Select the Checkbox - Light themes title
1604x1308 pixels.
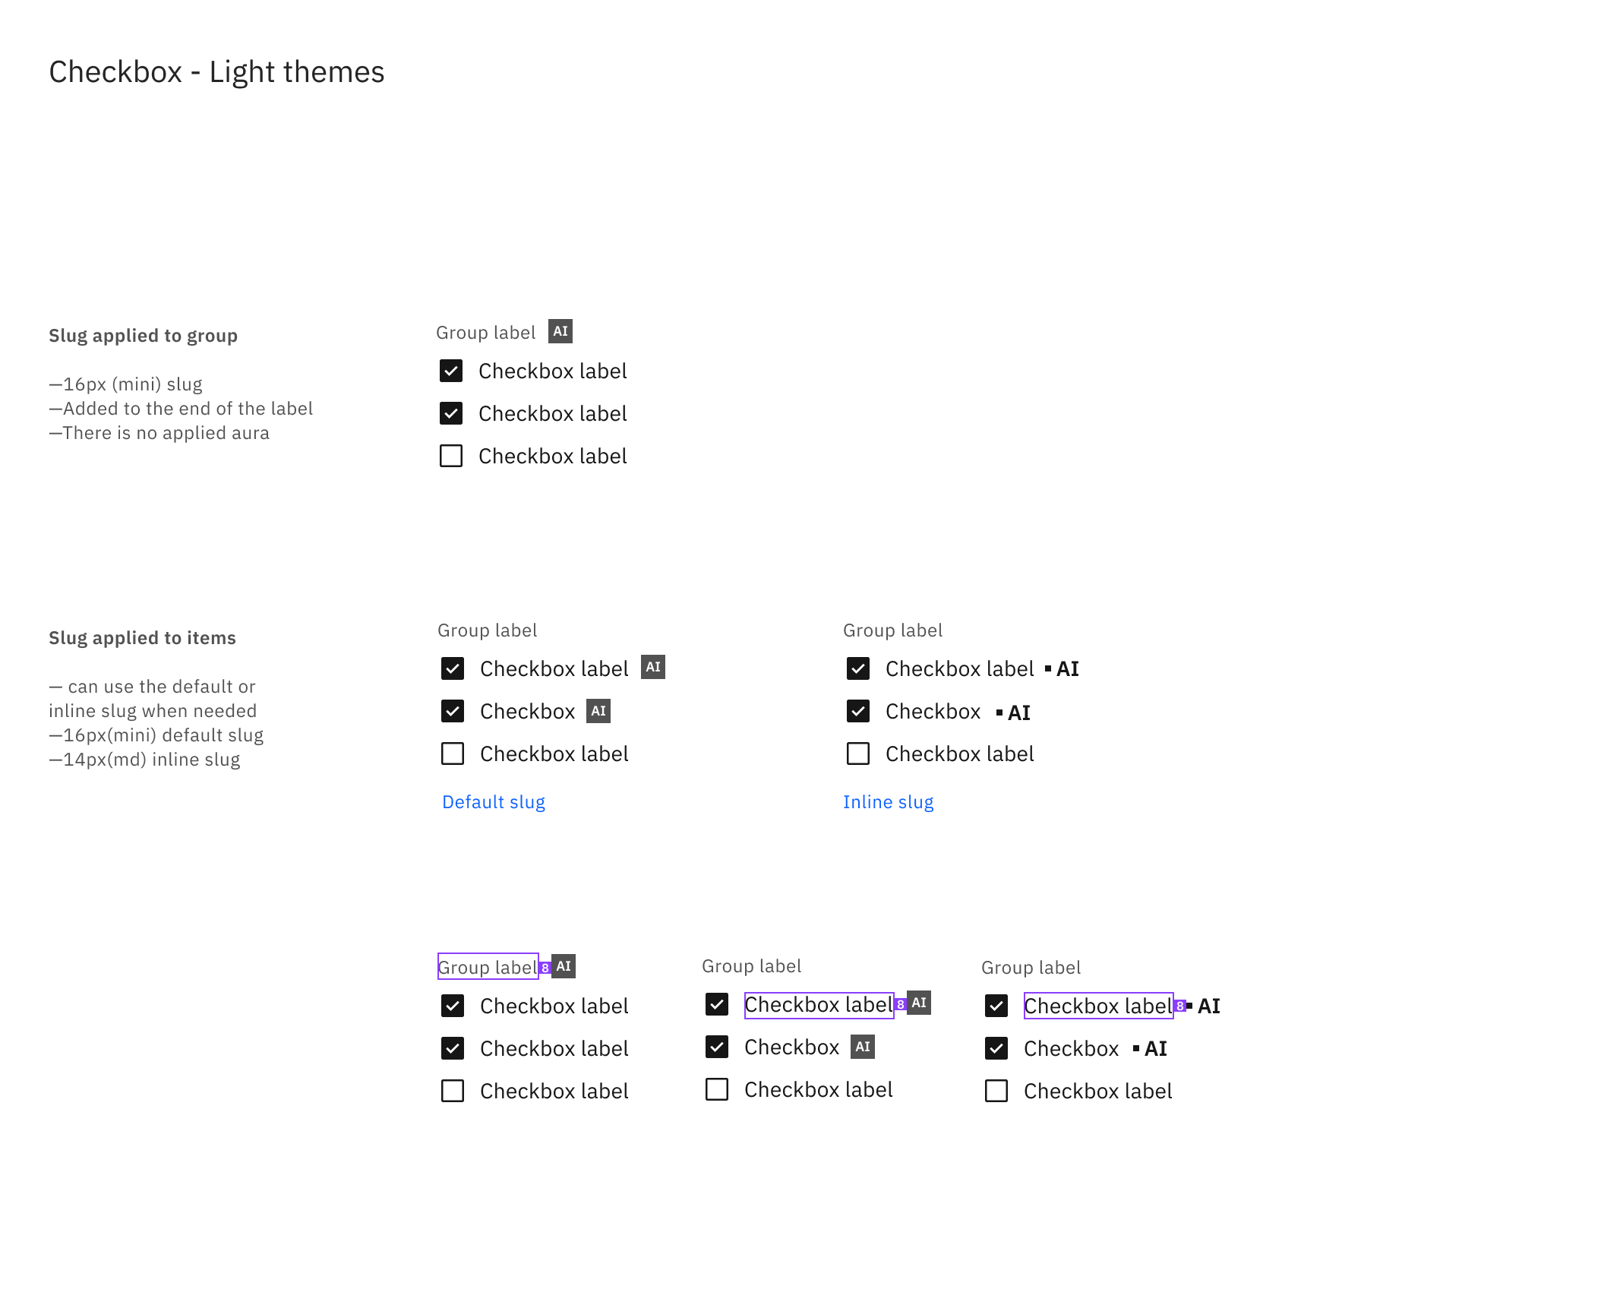(216, 71)
